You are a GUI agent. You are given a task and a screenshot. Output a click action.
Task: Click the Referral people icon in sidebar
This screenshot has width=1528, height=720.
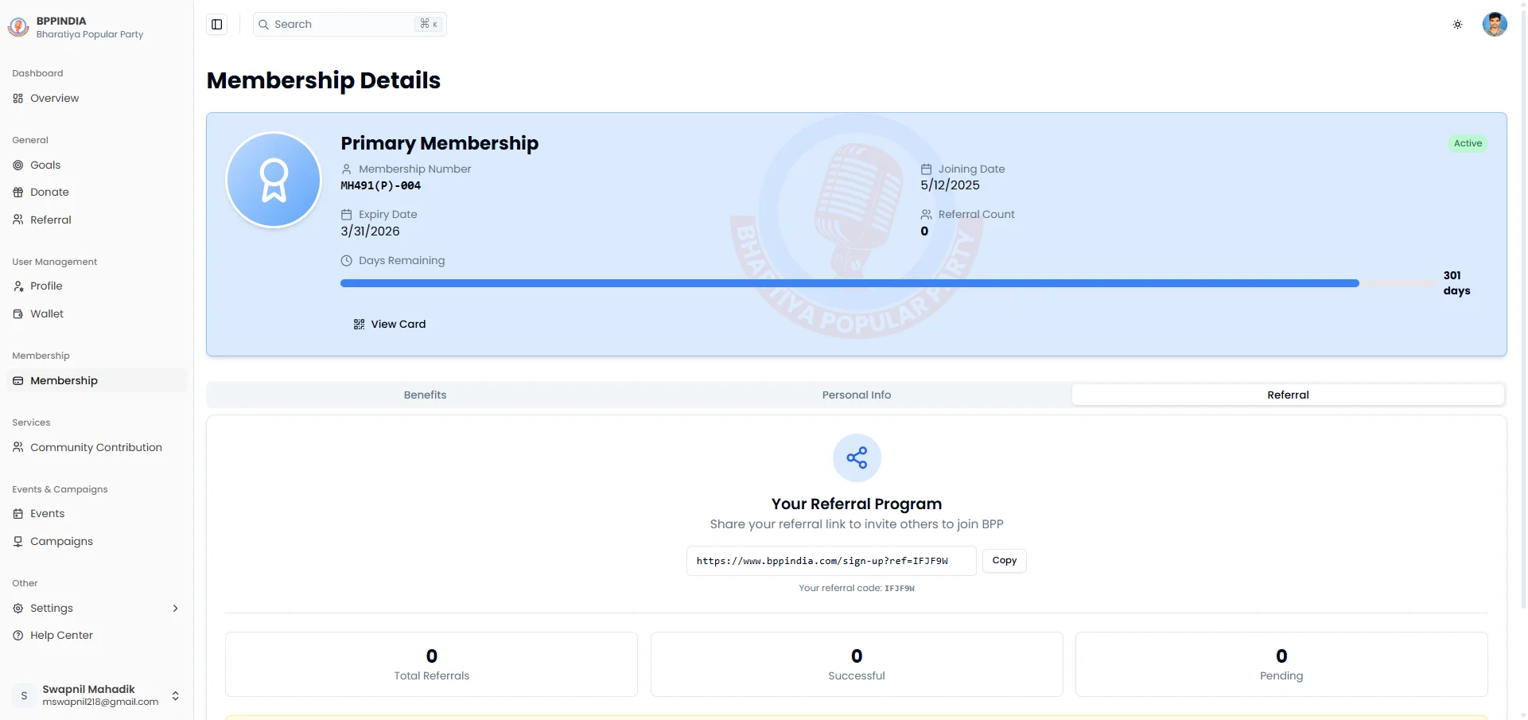pyautogui.click(x=18, y=220)
